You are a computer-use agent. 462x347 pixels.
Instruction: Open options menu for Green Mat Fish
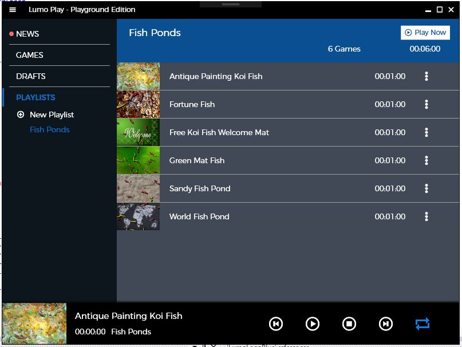tap(427, 160)
